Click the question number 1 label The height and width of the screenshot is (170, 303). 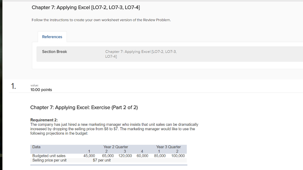[13, 86]
